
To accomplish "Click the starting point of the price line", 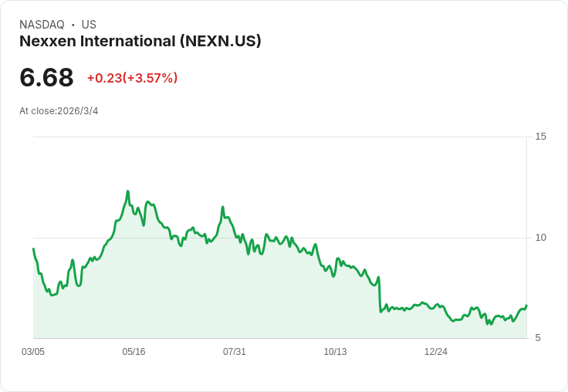I will pyautogui.click(x=33, y=248).
